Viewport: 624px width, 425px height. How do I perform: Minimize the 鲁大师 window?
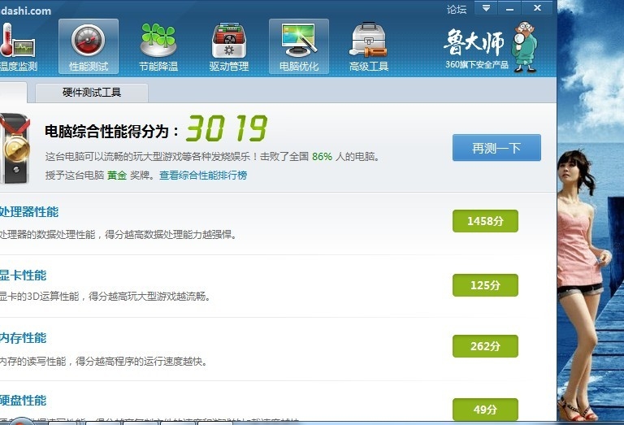[509, 8]
